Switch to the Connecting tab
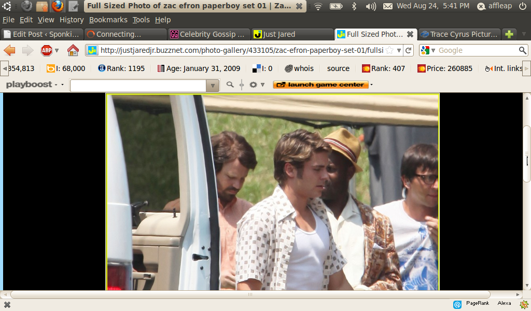This screenshot has height=311, width=531. 125,34
